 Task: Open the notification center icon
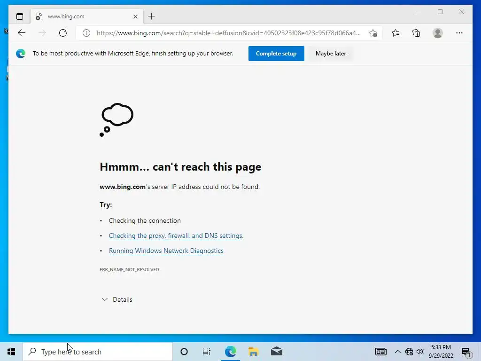coord(466,353)
